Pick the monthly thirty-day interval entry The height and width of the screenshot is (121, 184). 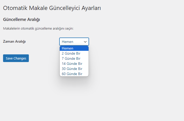coord(74,69)
